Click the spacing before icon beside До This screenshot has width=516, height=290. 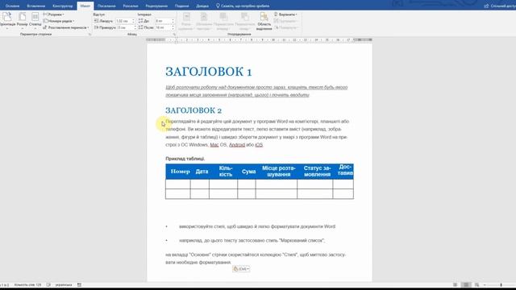point(140,21)
